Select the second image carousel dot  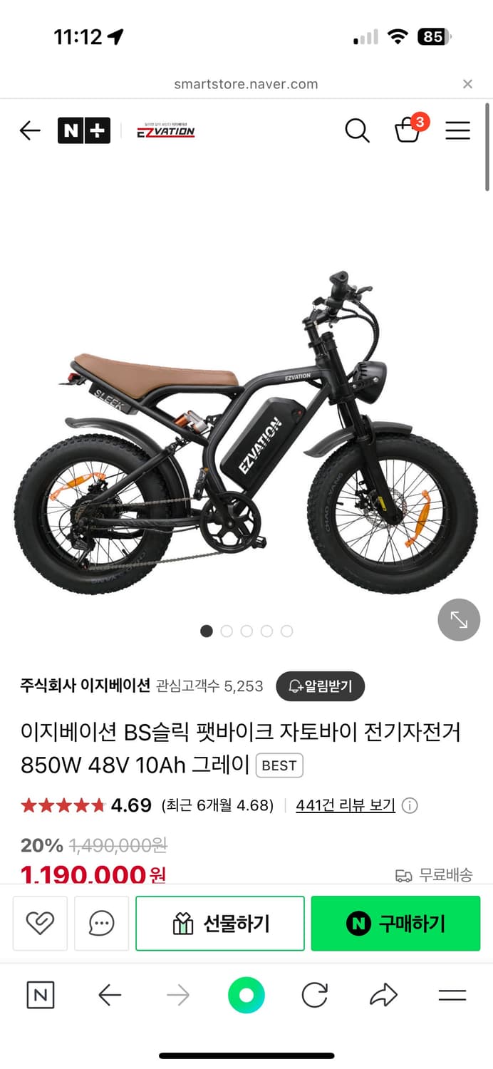(x=227, y=631)
